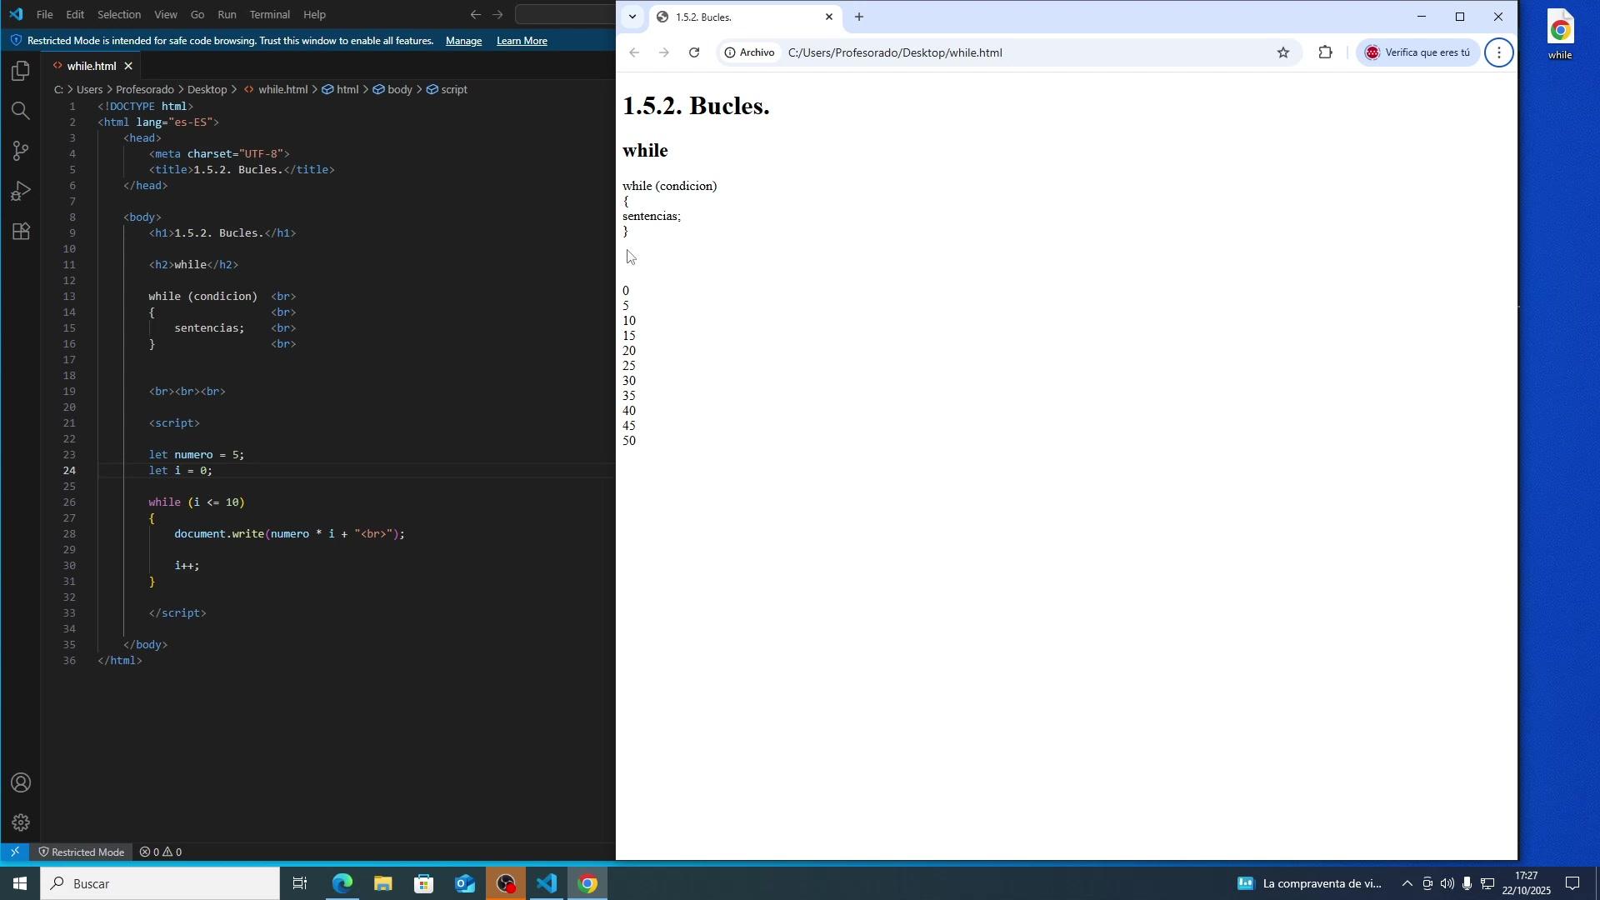This screenshot has width=1600, height=900.
Task: Open the Chrome three-dot menu
Action: 1499,52
